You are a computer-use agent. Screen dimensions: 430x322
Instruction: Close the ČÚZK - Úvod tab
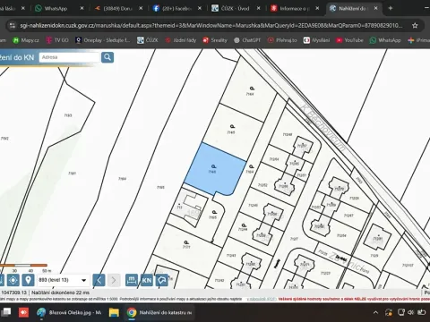tap(259, 8)
